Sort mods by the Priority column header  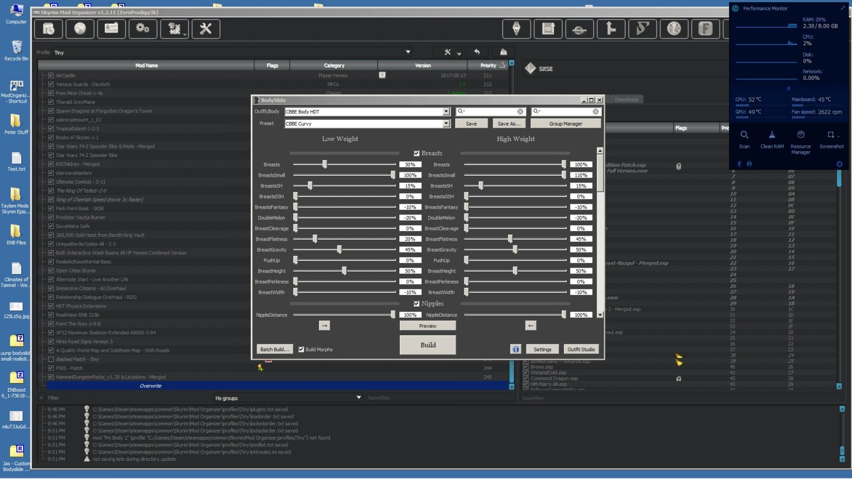click(x=488, y=65)
